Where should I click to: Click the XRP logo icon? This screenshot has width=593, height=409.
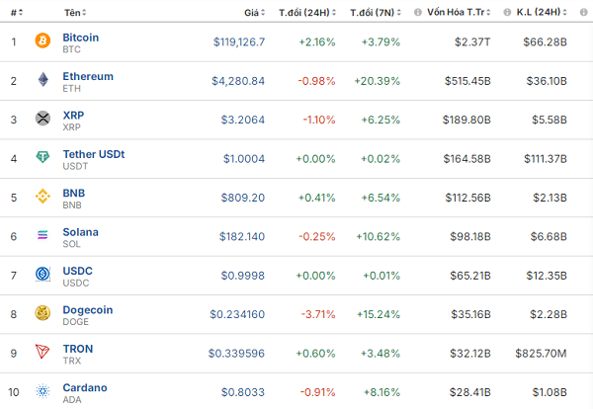[42, 119]
